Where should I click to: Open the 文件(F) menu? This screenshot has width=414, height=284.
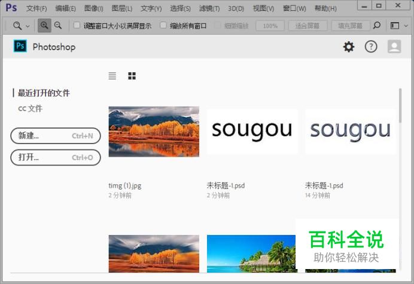point(36,8)
